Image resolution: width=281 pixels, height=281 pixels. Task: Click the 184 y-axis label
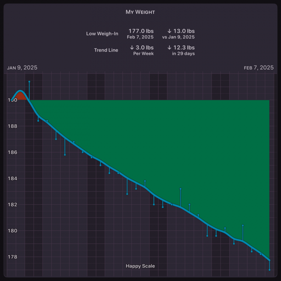point(12,178)
